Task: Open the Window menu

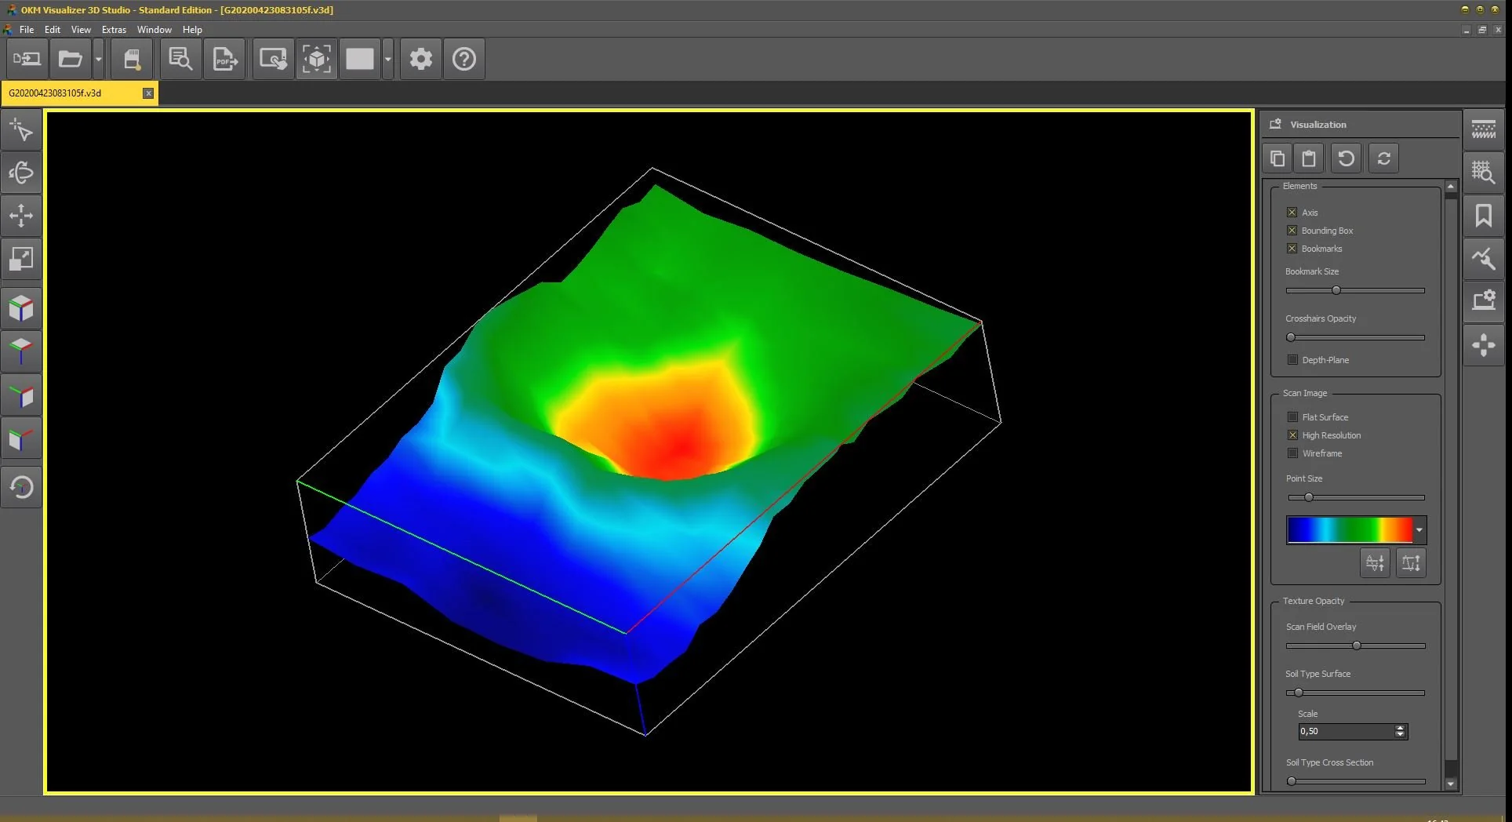Action: (x=154, y=30)
